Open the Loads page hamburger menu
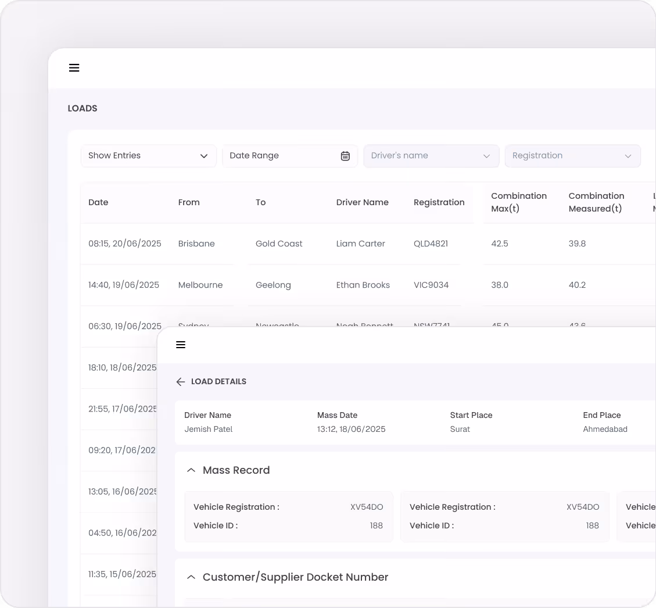This screenshot has height=608, width=656. tap(74, 68)
